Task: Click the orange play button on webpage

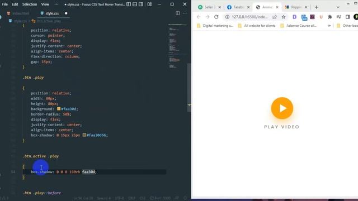Action: (x=282, y=108)
